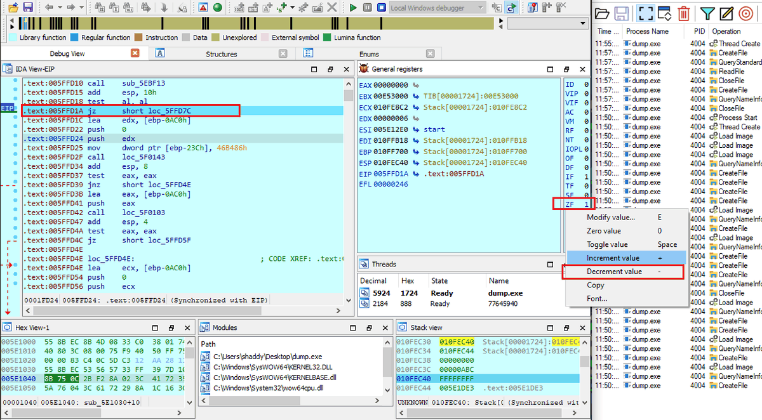Click the IDA toolbar icon labeled 'data'
This screenshot has width=762, height=420.
pyautogui.click(x=253, y=8)
